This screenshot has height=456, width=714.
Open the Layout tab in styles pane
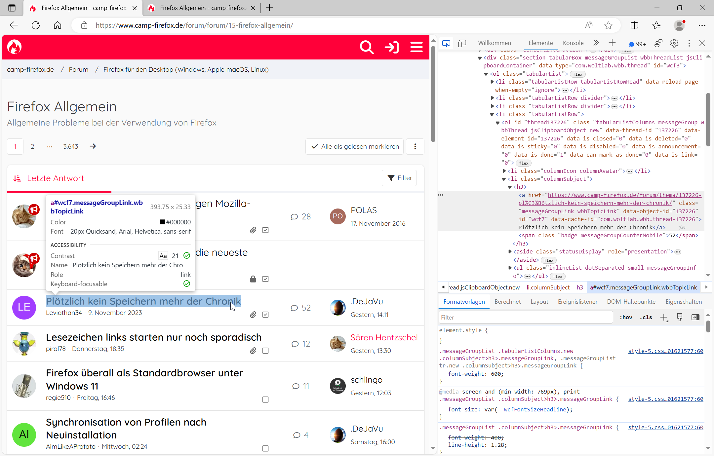coord(539,302)
